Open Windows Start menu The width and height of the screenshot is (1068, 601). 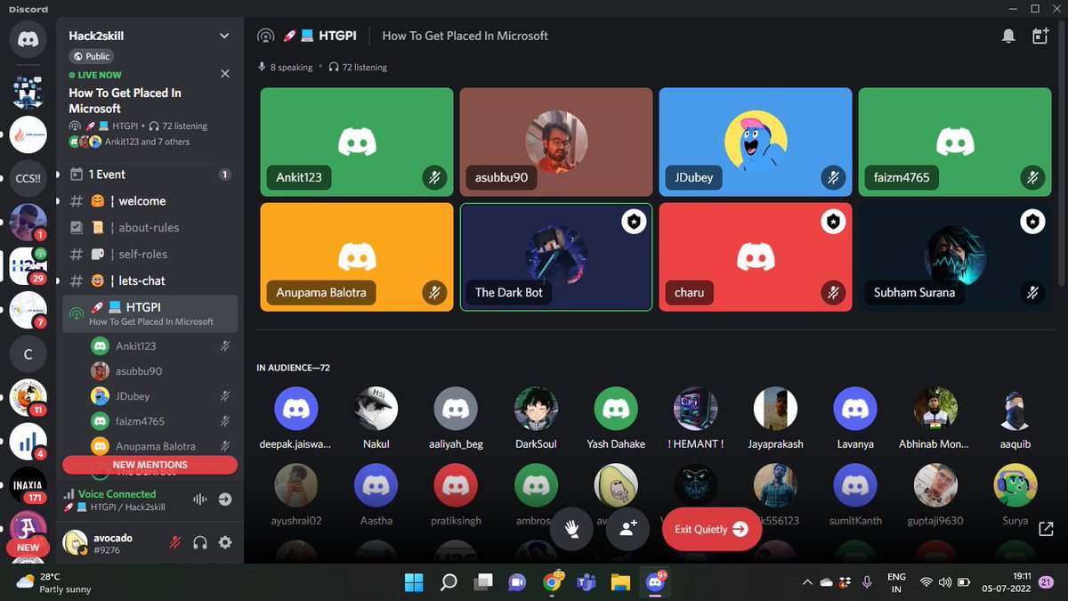click(414, 582)
